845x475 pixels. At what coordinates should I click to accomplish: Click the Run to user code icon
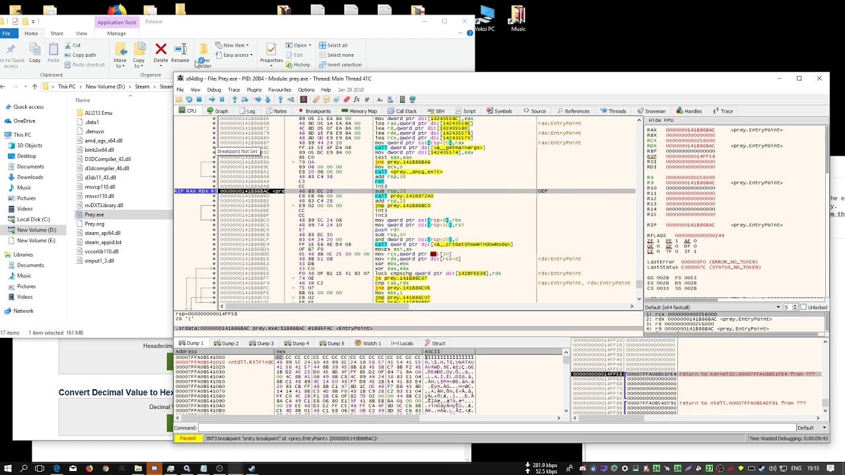tap(290, 100)
